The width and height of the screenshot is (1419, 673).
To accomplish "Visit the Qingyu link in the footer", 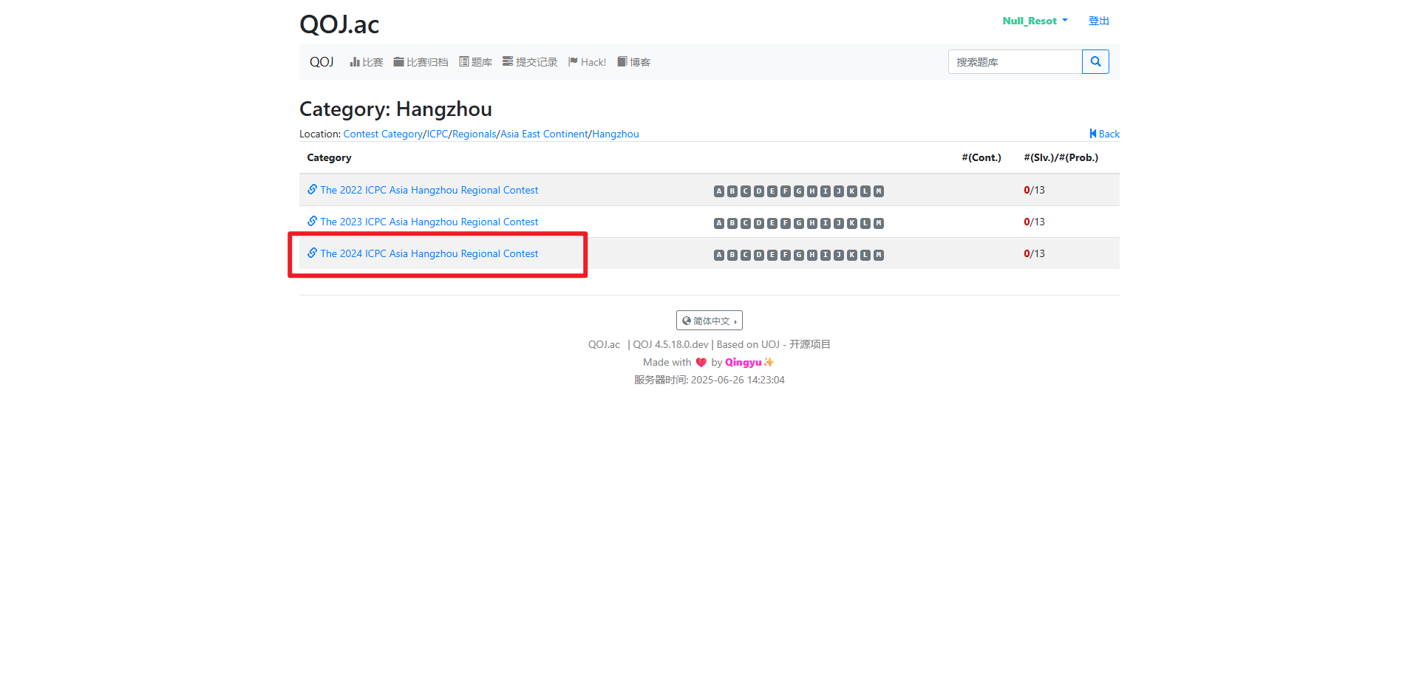I will [743, 362].
